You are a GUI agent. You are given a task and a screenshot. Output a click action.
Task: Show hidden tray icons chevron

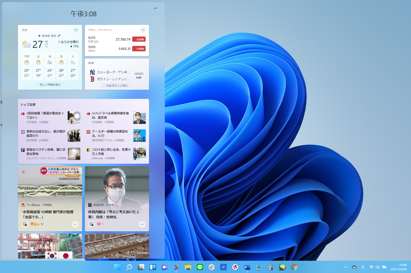tap(345, 267)
